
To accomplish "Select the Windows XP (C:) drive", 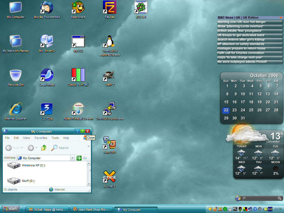I will point(26,165).
